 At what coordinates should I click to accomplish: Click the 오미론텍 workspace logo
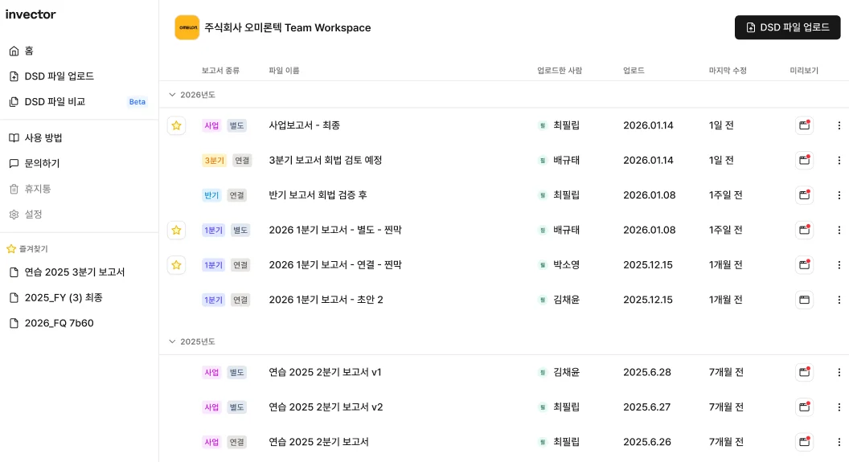[187, 27]
